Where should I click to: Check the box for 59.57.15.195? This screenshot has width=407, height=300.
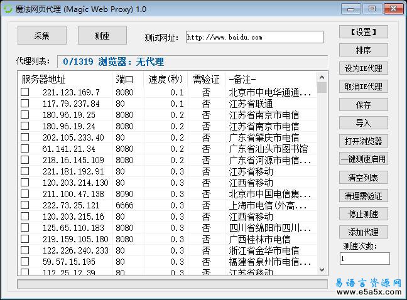[25, 261]
